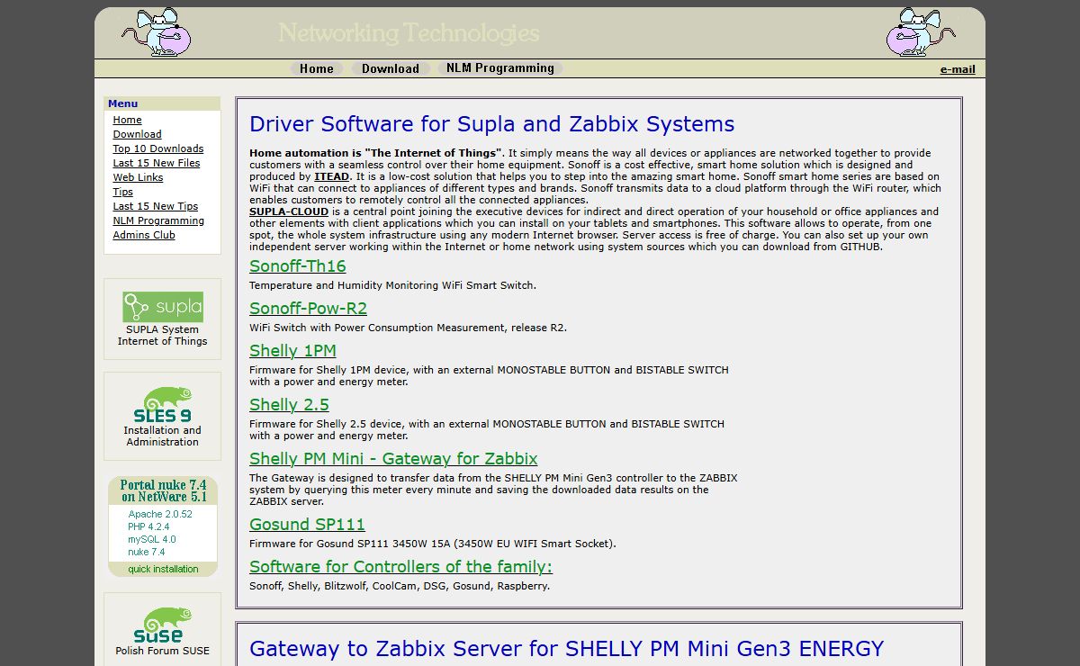The width and height of the screenshot is (1080, 666).
Task: Follow the SUPLA-CLOUD link
Action: pos(289,212)
